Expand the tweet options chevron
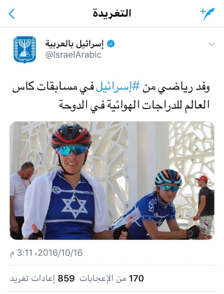The height and width of the screenshot is (294, 224). [x=212, y=44]
